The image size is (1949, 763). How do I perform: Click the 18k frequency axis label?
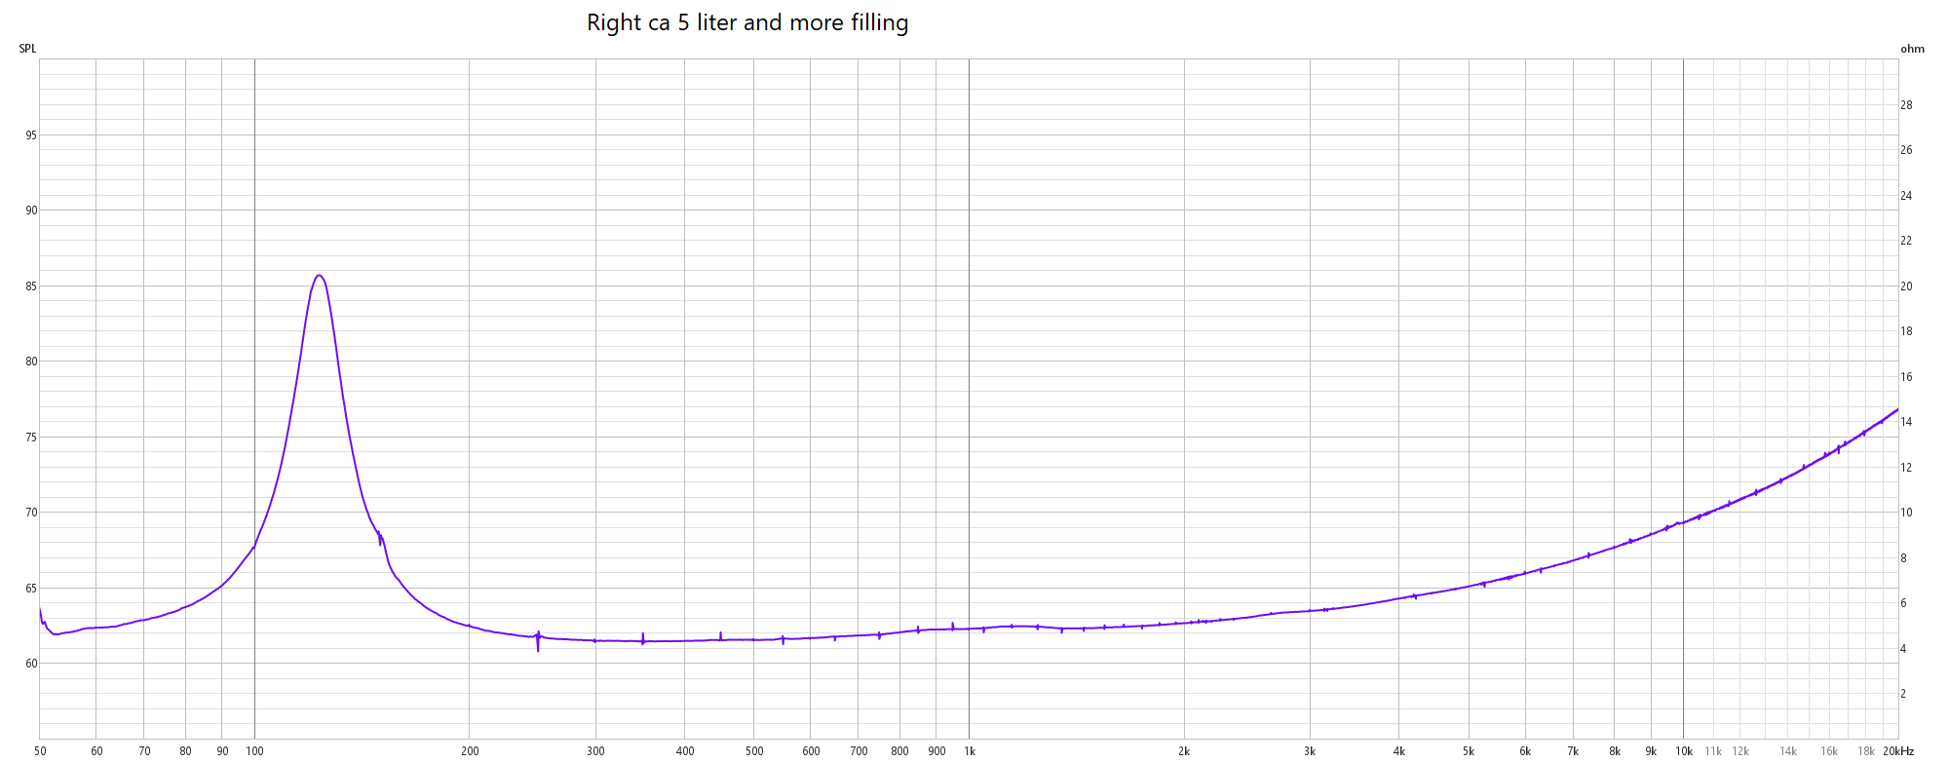click(x=1866, y=751)
